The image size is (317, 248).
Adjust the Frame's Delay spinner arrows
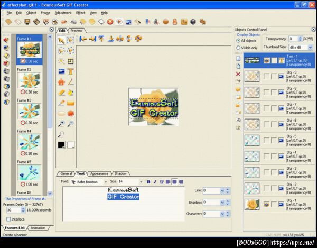pos(23,210)
